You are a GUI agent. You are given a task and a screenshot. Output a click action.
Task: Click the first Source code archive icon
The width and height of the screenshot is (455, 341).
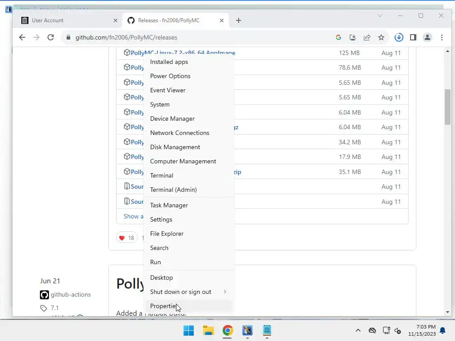[x=127, y=186]
